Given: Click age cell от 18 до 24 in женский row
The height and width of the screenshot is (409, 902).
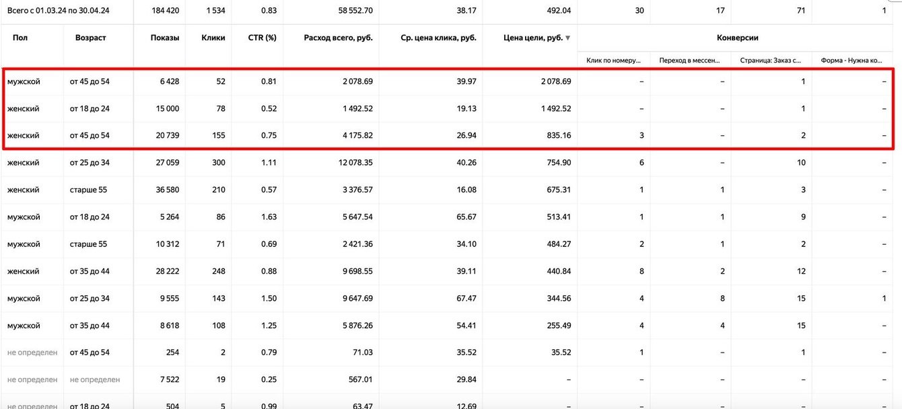Looking at the screenshot, I should (90, 109).
